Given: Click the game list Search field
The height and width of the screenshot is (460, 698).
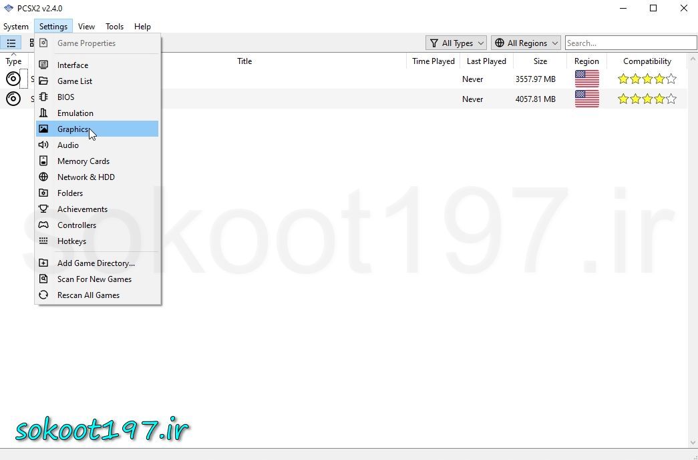Looking at the screenshot, I should click(x=630, y=43).
